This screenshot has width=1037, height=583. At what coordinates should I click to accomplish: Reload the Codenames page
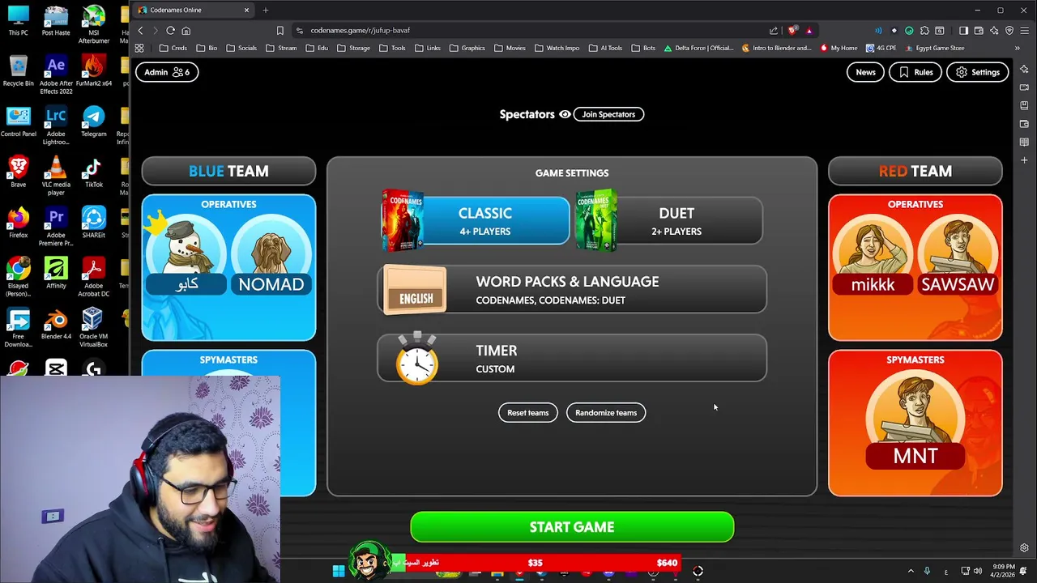[170, 31]
